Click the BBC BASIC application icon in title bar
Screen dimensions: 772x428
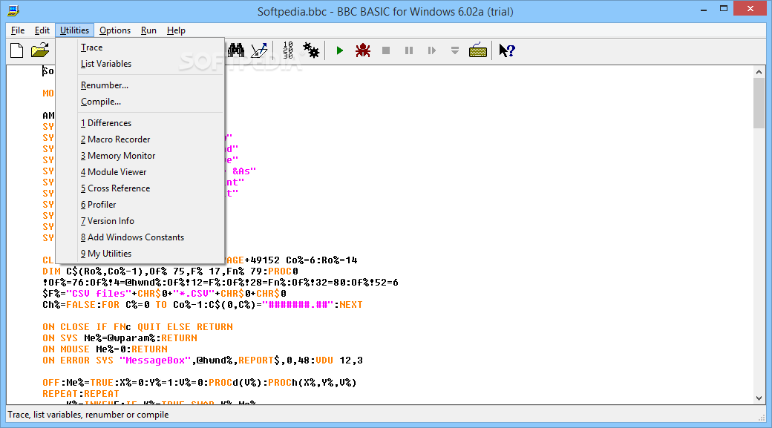[14, 10]
